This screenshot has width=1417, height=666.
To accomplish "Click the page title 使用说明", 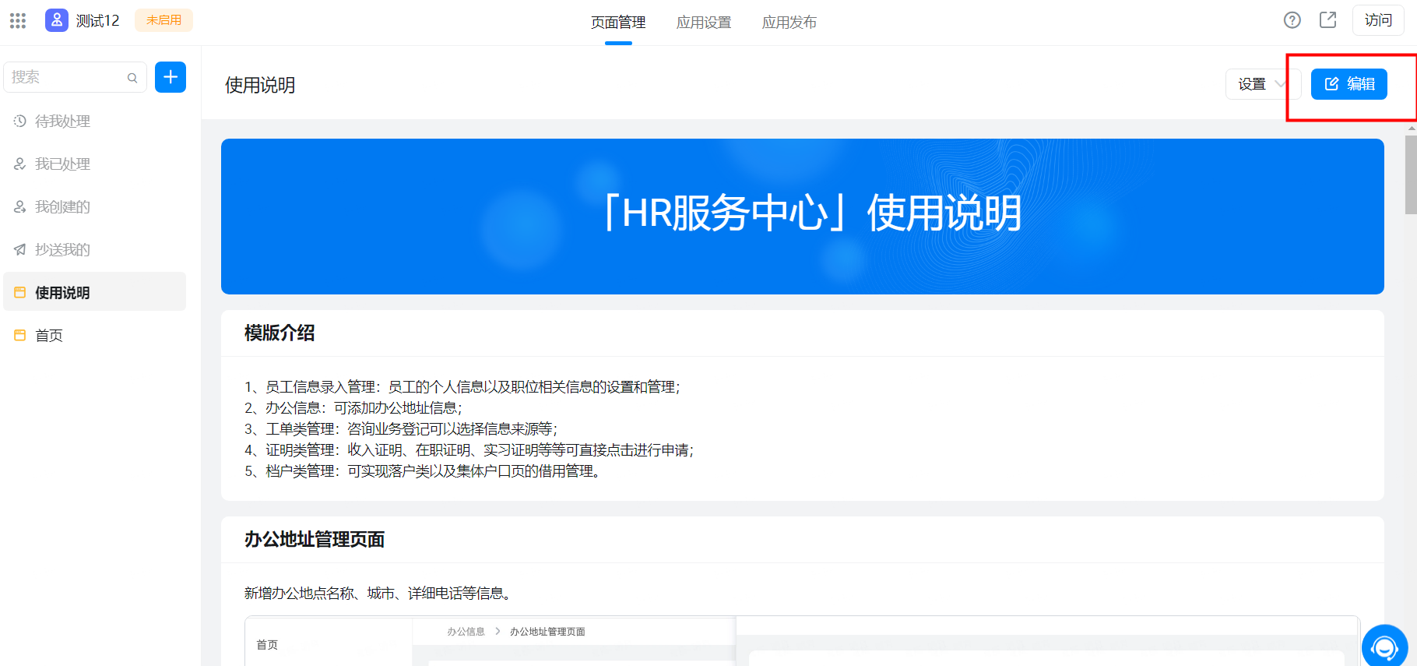I will pos(260,85).
